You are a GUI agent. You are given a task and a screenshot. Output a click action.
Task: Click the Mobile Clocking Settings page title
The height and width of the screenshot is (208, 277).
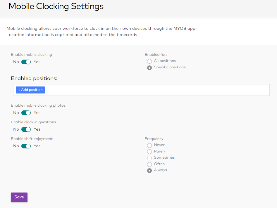tap(56, 6)
